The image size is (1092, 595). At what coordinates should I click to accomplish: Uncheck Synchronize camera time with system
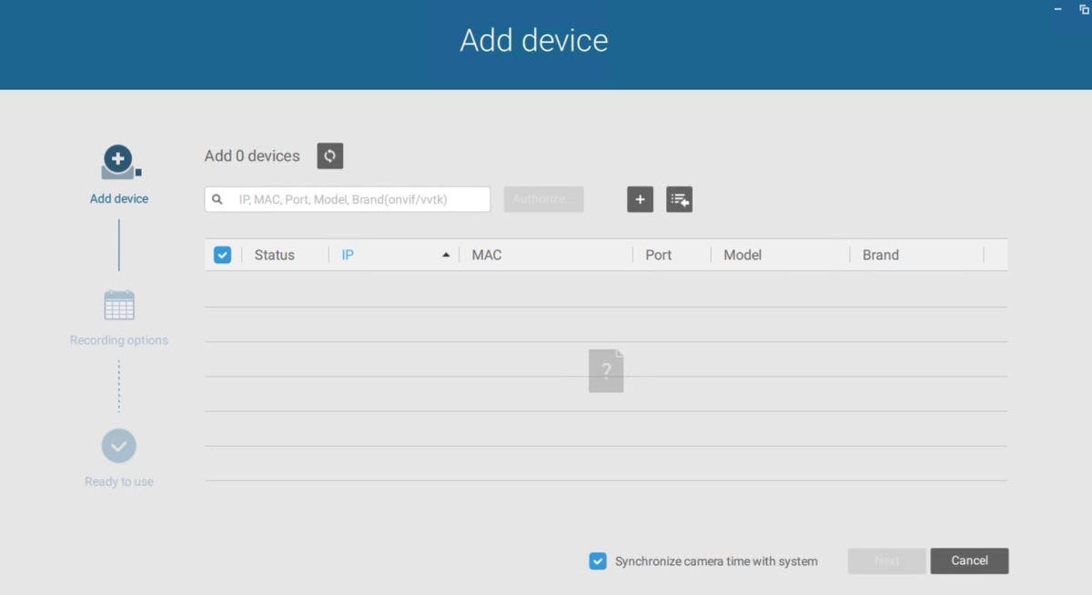tap(598, 561)
